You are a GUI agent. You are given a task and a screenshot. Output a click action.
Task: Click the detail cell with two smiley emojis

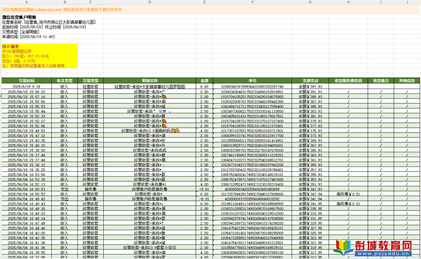coord(149,131)
